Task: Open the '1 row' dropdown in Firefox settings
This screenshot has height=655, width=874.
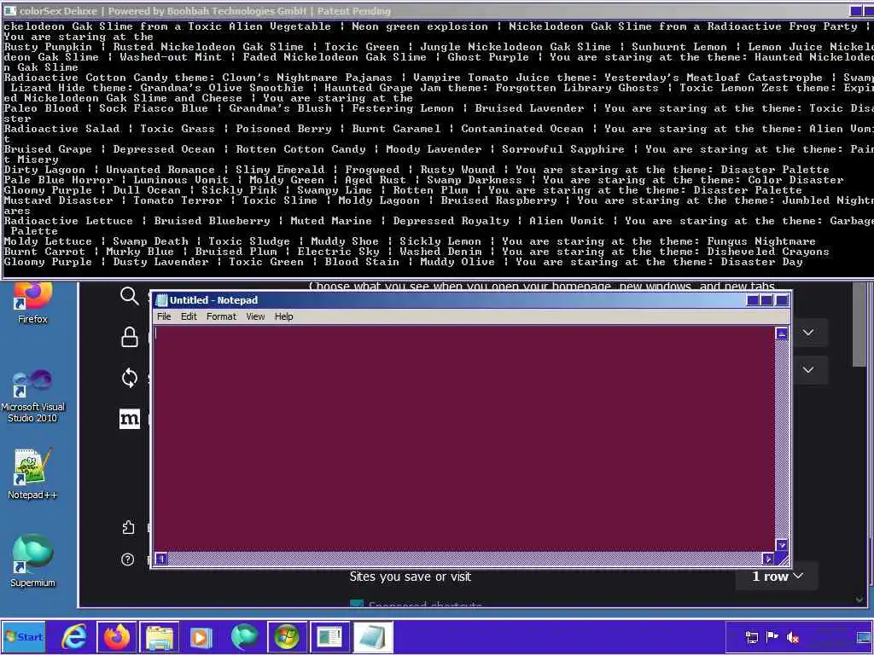Action: (x=777, y=577)
